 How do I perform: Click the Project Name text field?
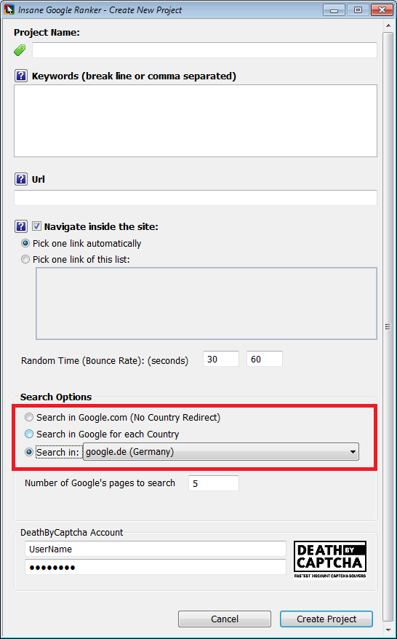pyautogui.click(x=204, y=50)
